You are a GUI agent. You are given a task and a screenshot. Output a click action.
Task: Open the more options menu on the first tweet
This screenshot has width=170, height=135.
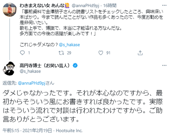tap(164, 5)
